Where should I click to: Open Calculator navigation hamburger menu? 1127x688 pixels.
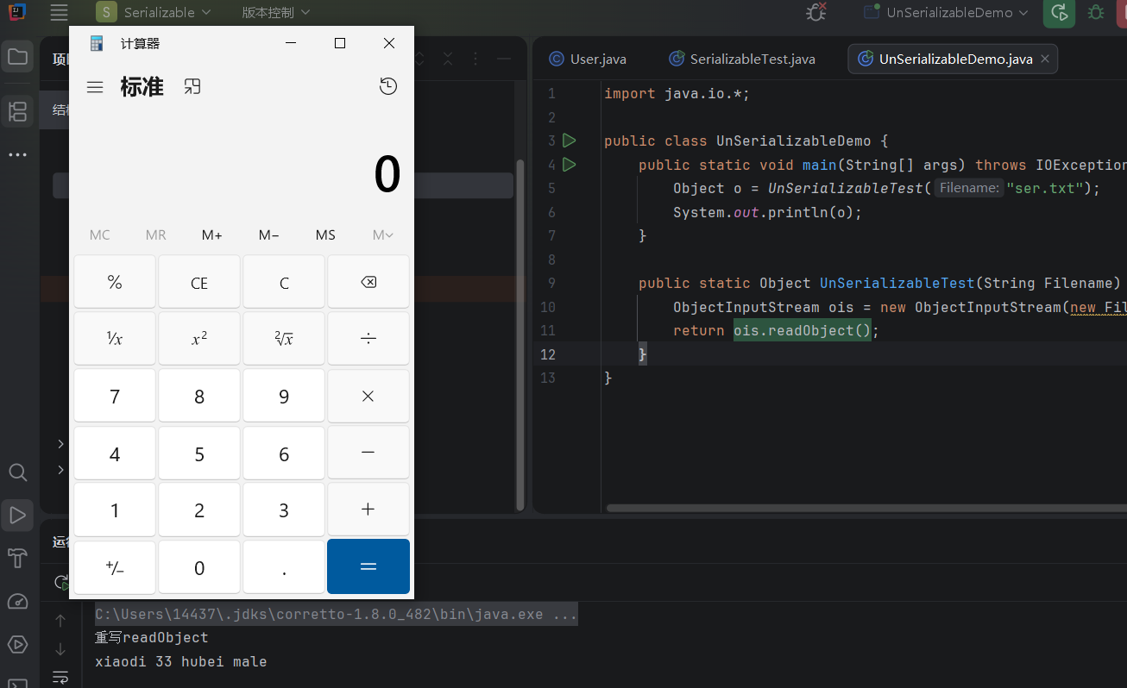click(x=95, y=87)
